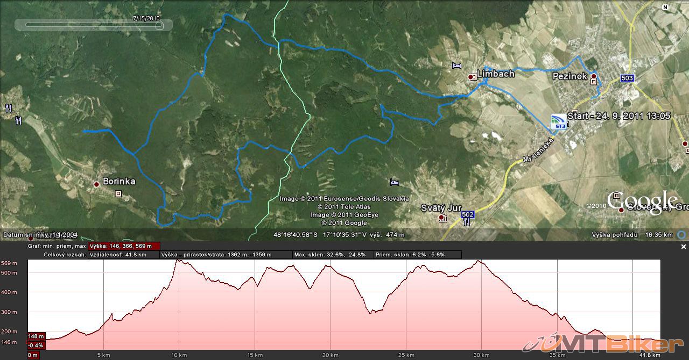Close the elevation profile panel
689x360 pixels.
[x=684, y=247]
